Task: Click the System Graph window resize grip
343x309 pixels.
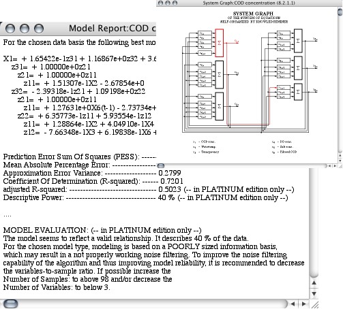Action: pyautogui.click(x=340, y=166)
